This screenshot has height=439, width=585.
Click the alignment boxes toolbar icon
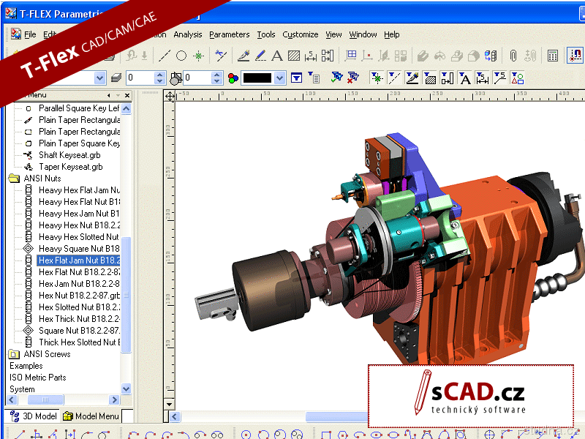(328, 56)
